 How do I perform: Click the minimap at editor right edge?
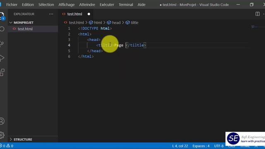pyautogui.click(x=258, y=26)
